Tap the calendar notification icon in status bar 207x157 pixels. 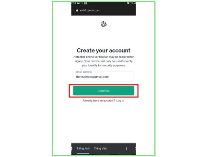pyautogui.click(x=86, y=3)
